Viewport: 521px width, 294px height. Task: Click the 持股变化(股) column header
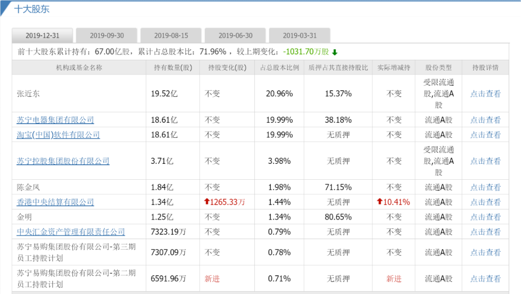pos(227,67)
